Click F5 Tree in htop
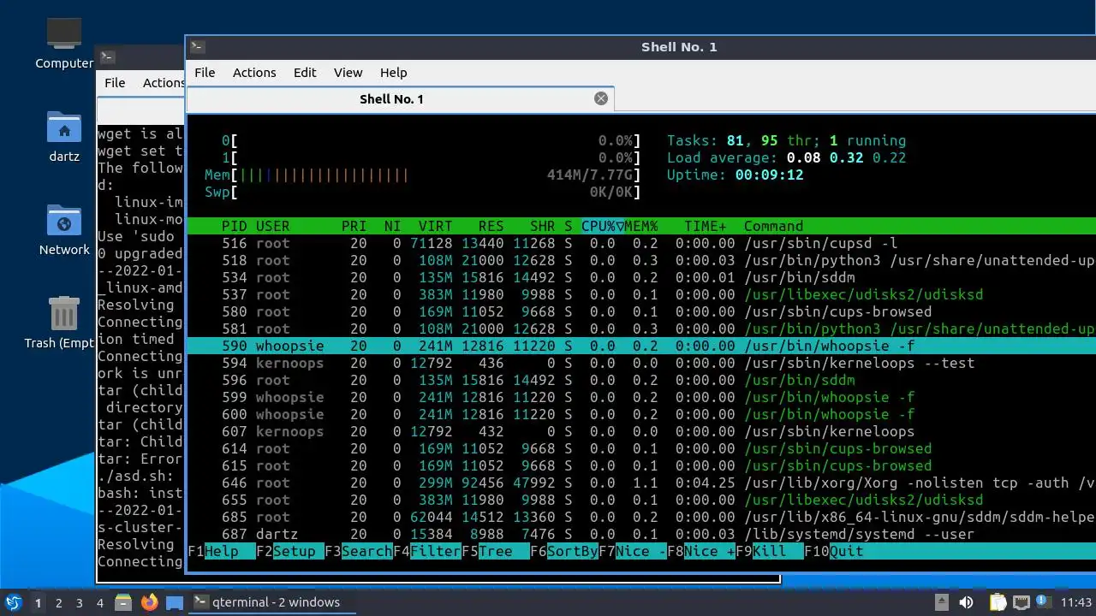Screen dimensions: 1096x616 [x=496, y=551]
